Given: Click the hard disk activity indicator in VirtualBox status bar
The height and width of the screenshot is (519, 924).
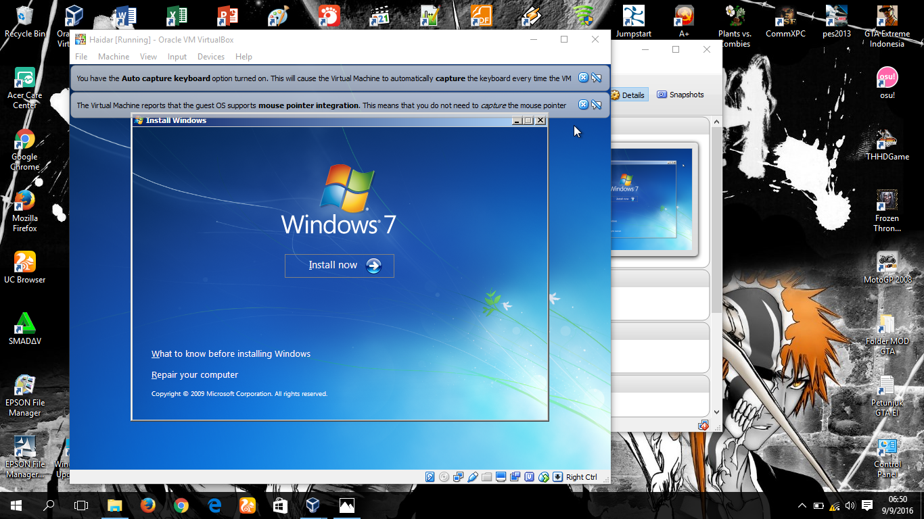Looking at the screenshot, I should [430, 477].
